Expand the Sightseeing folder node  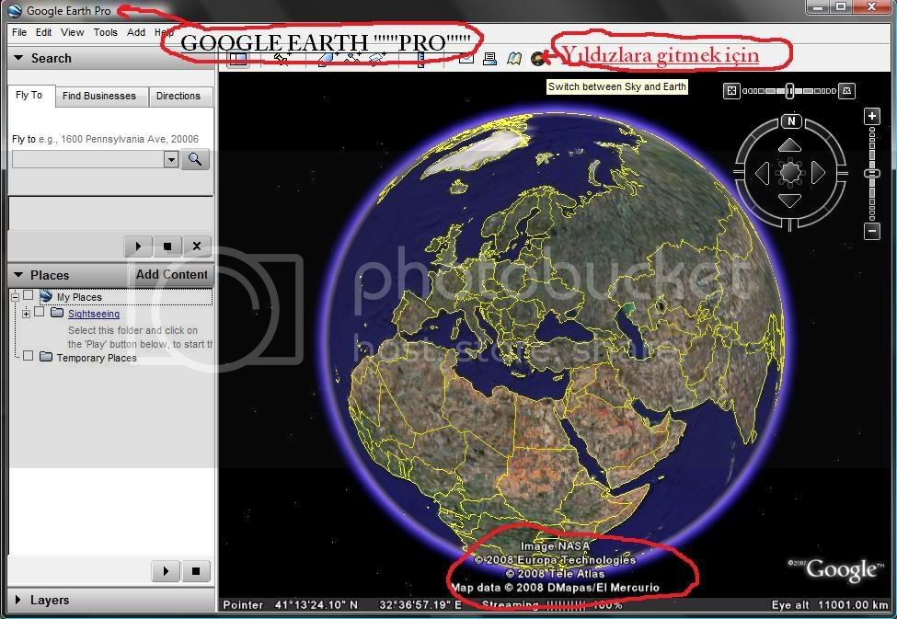[27, 314]
